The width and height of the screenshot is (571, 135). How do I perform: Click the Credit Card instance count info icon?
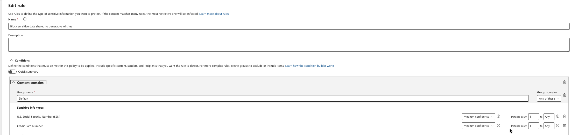[x=558, y=126]
